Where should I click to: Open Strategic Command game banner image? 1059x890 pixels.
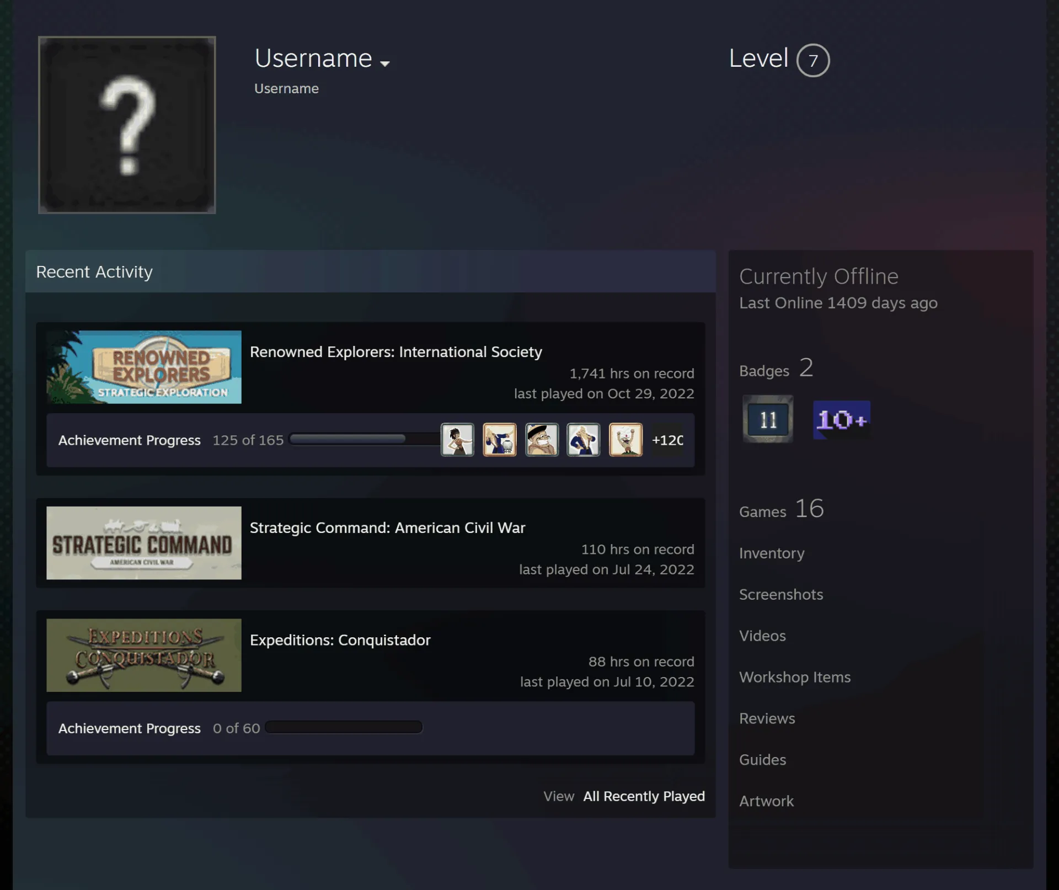pos(144,543)
